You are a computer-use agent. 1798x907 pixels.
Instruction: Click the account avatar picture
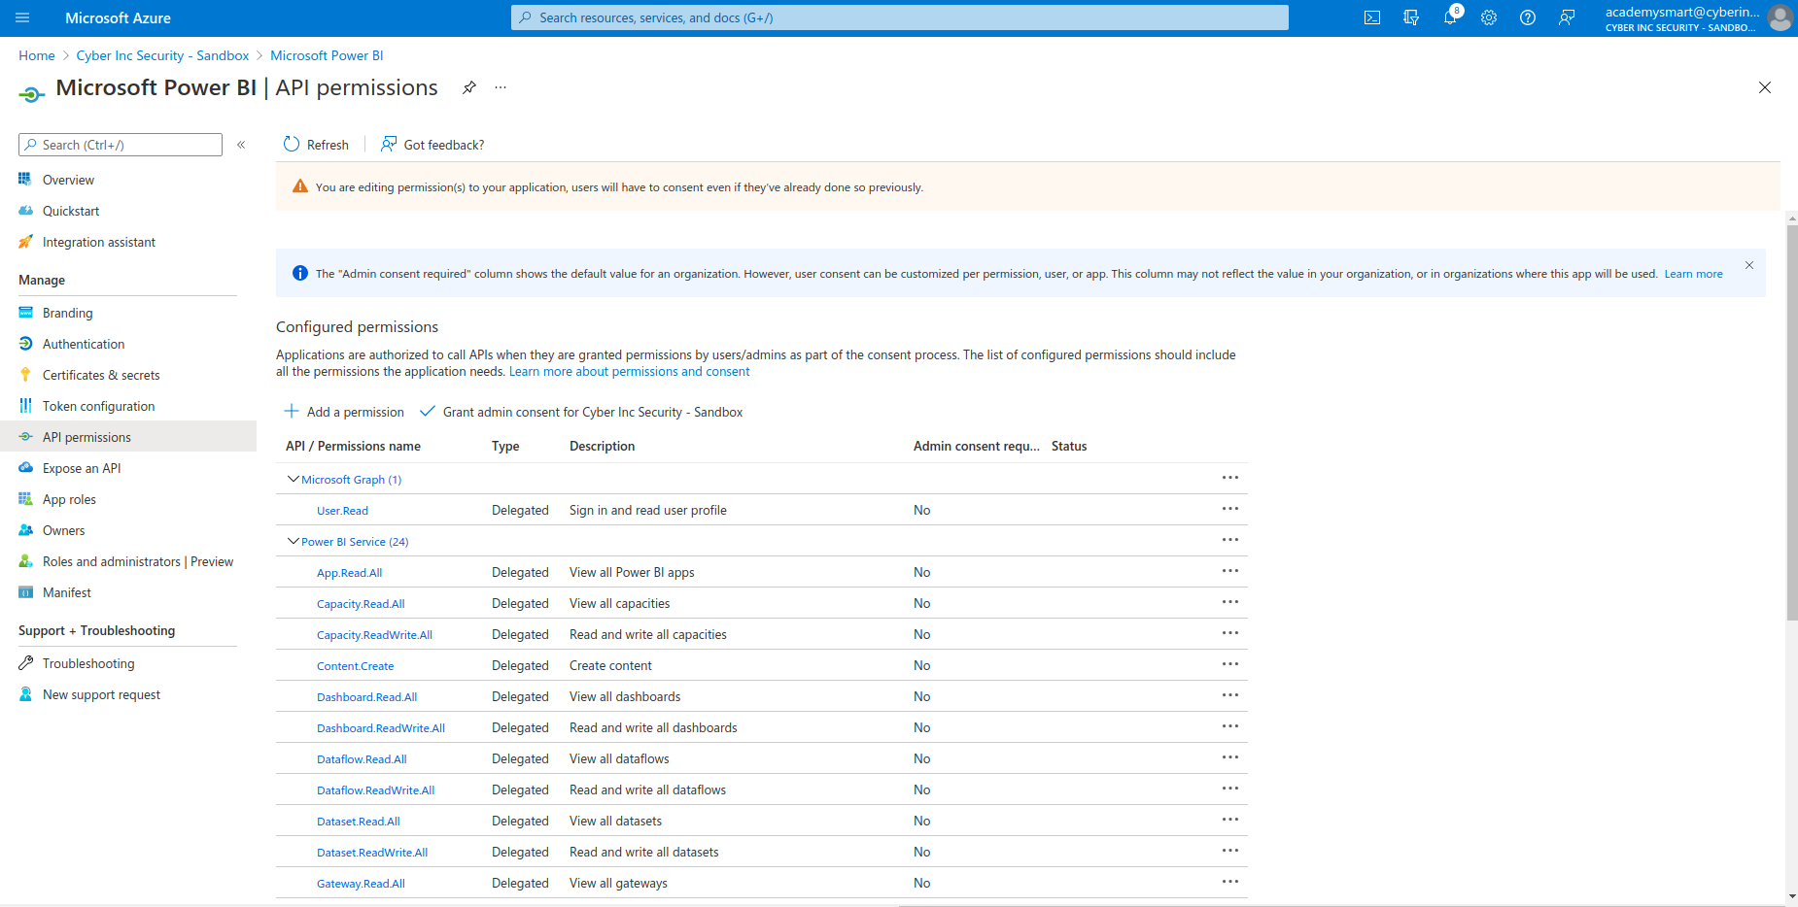tap(1780, 17)
